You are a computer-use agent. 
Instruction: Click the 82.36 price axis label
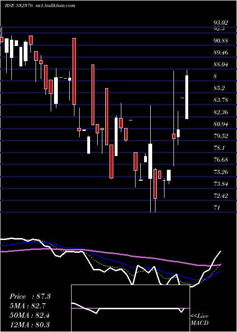point(221,112)
